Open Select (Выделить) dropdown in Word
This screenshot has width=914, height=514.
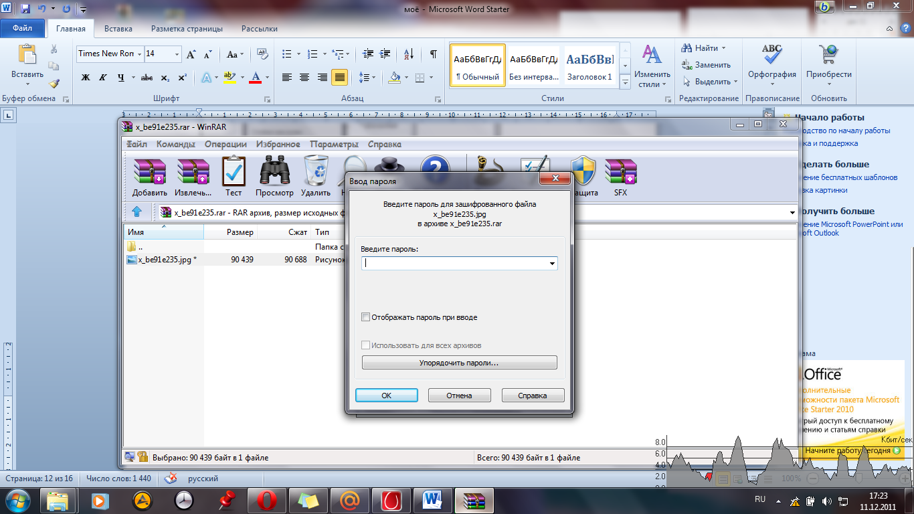coord(736,82)
